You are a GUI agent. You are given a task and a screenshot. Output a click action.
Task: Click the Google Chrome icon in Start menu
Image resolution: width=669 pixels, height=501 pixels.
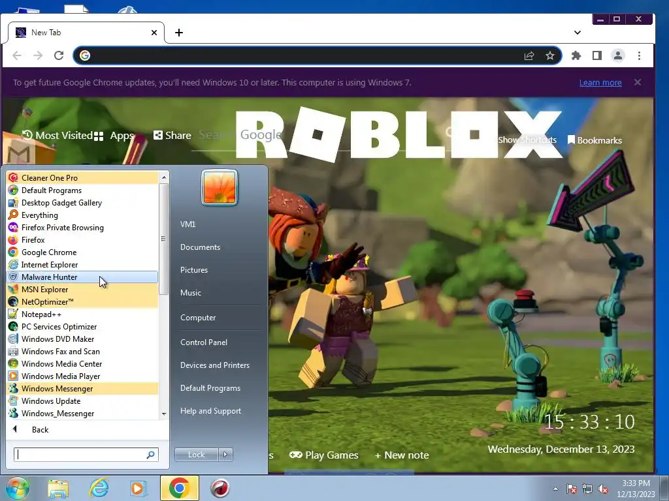point(13,252)
